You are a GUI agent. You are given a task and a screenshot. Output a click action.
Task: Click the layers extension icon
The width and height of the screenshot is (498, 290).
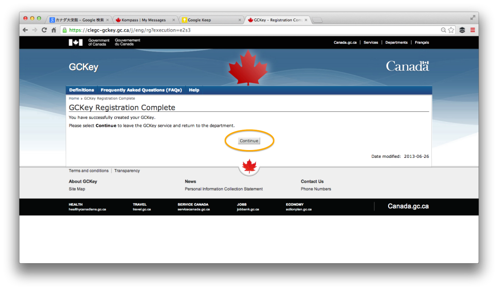point(462,30)
